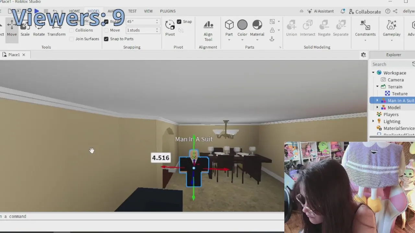Open the help question-mark icon
This screenshot has height=233, width=415.
388,11
